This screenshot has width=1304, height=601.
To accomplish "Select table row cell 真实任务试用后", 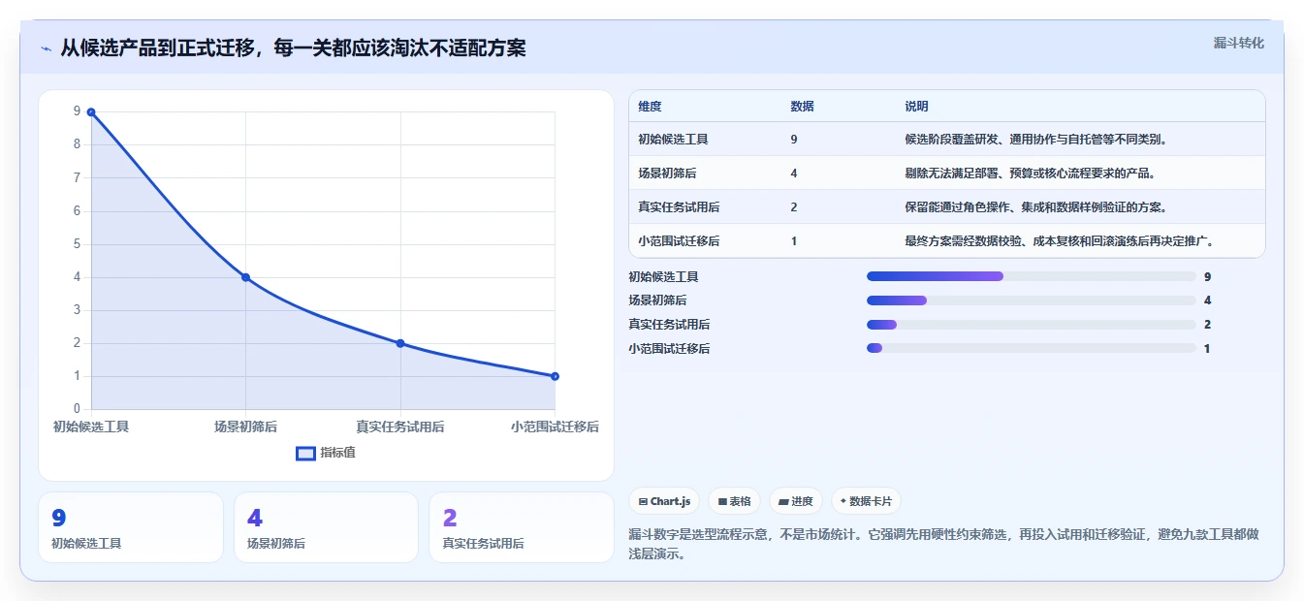I will click(x=679, y=206).
